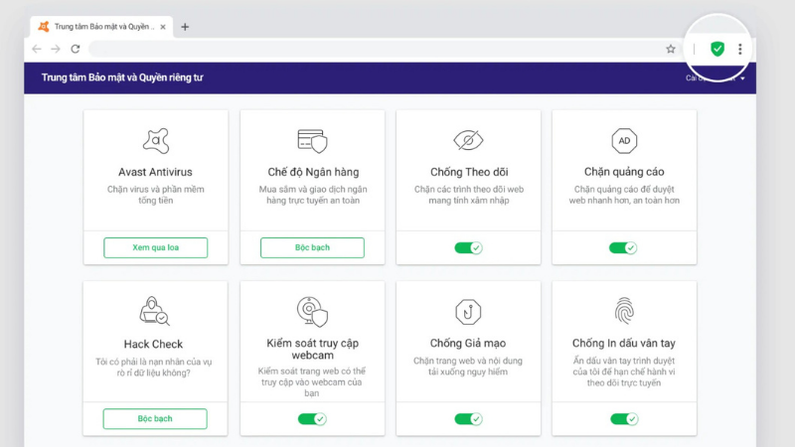Click the Chống Theo dõi heading
795x447 pixels.
469,172
